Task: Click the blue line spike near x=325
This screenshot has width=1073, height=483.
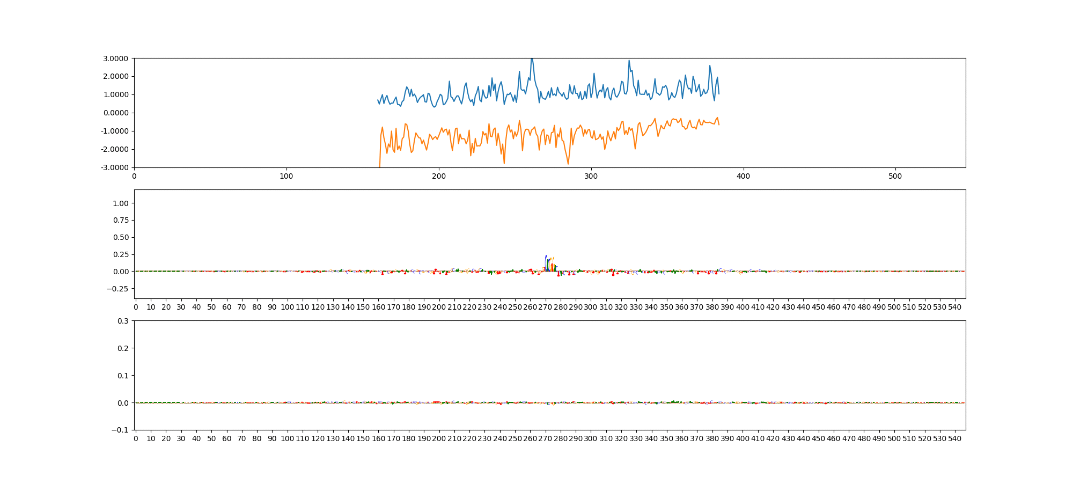Action: (x=629, y=61)
